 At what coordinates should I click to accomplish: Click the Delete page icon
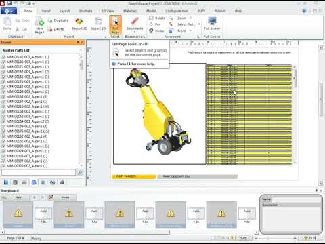(x=50, y=29)
